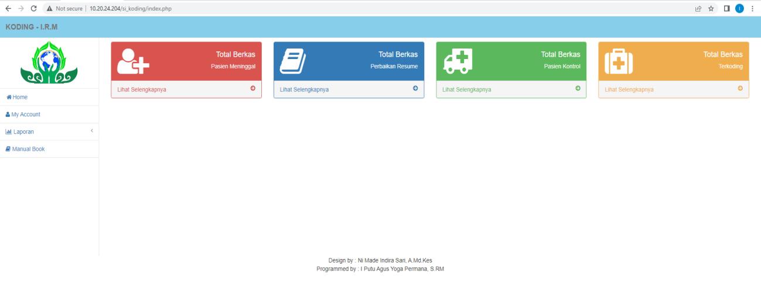The image size is (761, 297).
Task: Click the Pasien Kontrol label
Action: click(x=562, y=67)
